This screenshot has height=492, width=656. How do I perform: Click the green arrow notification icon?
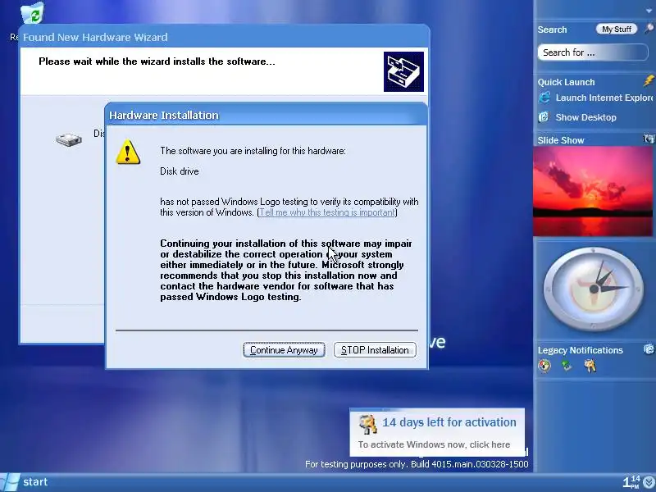pos(567,366)
